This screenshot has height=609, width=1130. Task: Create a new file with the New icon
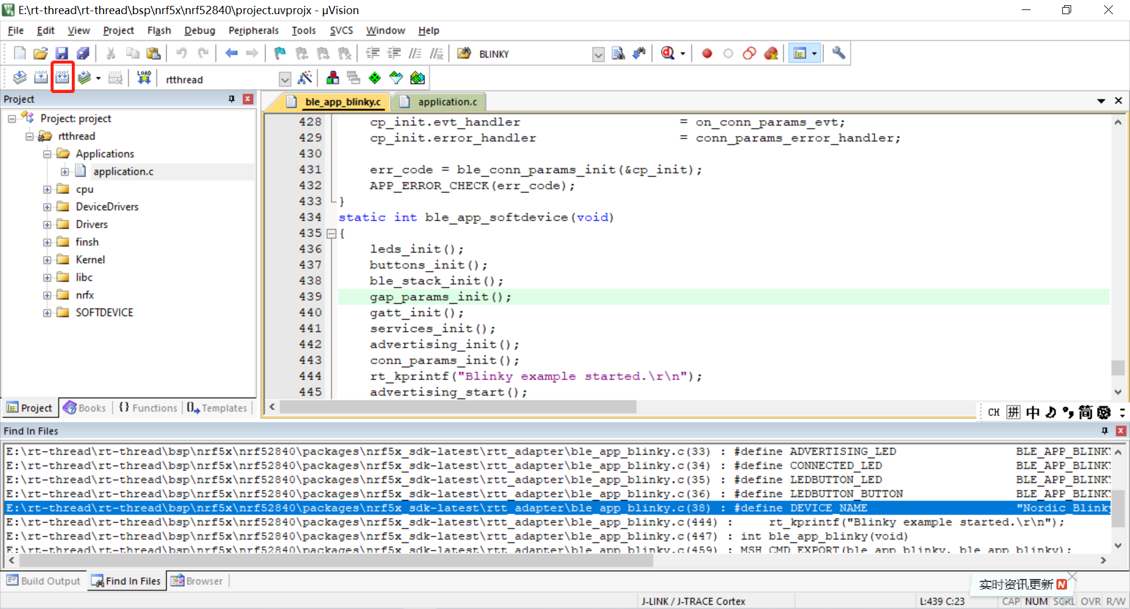[x=19, y=54]
